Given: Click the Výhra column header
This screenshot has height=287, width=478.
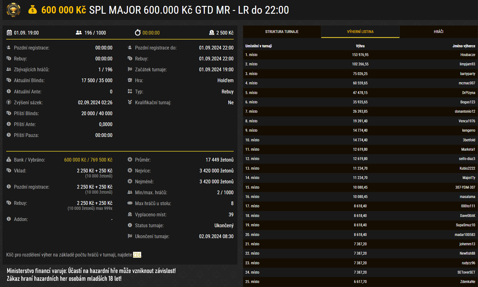Looking at the screenshot, I should (360, 46).
